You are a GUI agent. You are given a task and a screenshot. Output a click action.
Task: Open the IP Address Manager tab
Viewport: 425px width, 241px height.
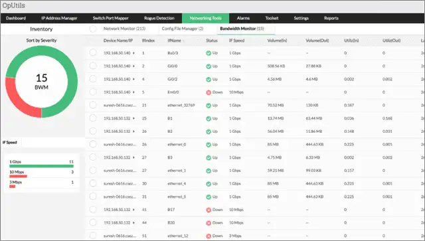pos(59,18)
